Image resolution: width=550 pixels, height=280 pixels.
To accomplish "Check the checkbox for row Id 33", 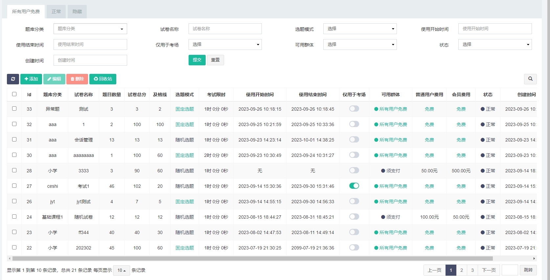I will pyautogui.click(x=14, y=108).
